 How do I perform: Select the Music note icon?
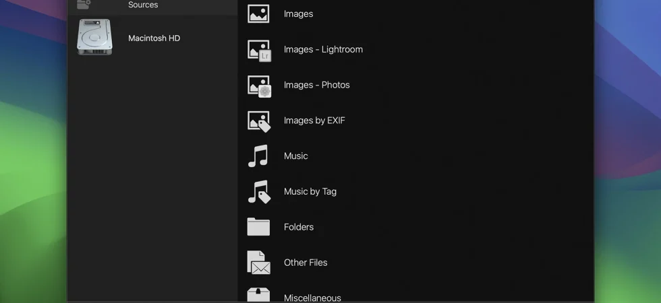pyautogui.click(x=258, y=156)
